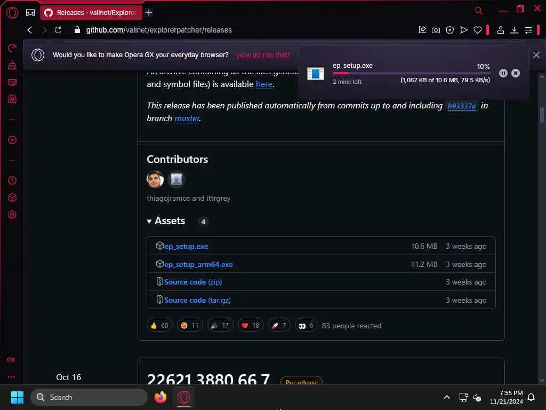Pause the ep_setup.exe download

pos(503,73)
